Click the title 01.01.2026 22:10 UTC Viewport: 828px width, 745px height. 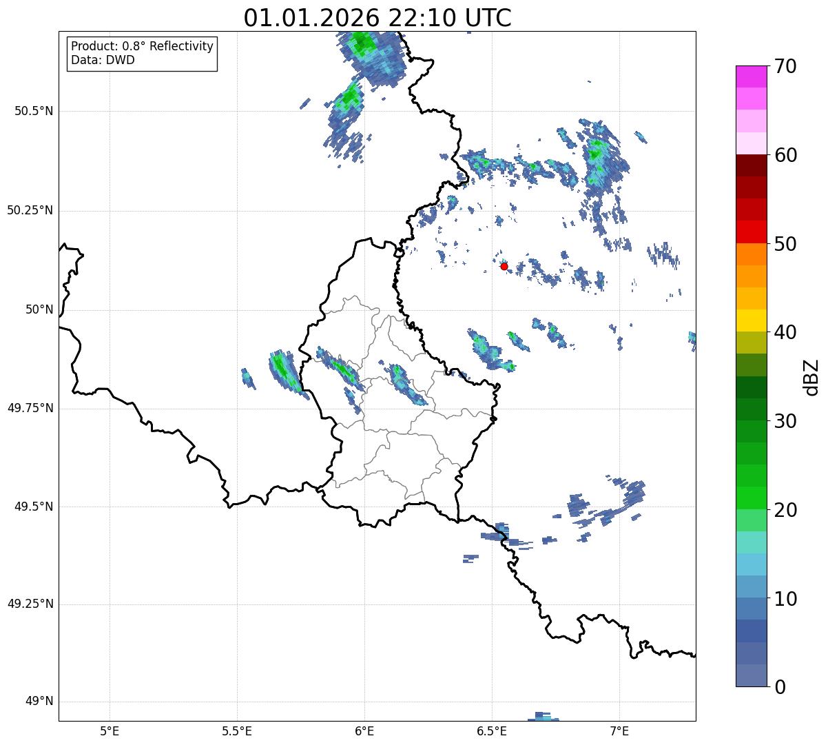(377, 17)
